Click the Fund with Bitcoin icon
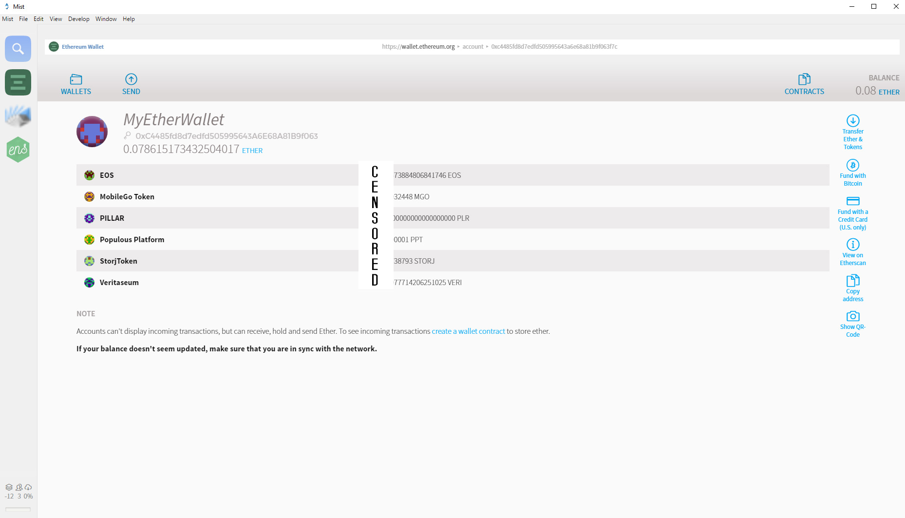This screenshot has height=518, width=905. (853, 165)
